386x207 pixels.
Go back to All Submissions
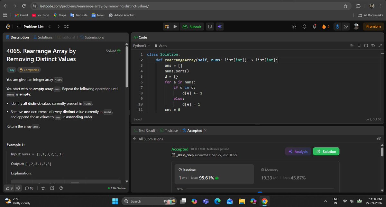[148, 139]
